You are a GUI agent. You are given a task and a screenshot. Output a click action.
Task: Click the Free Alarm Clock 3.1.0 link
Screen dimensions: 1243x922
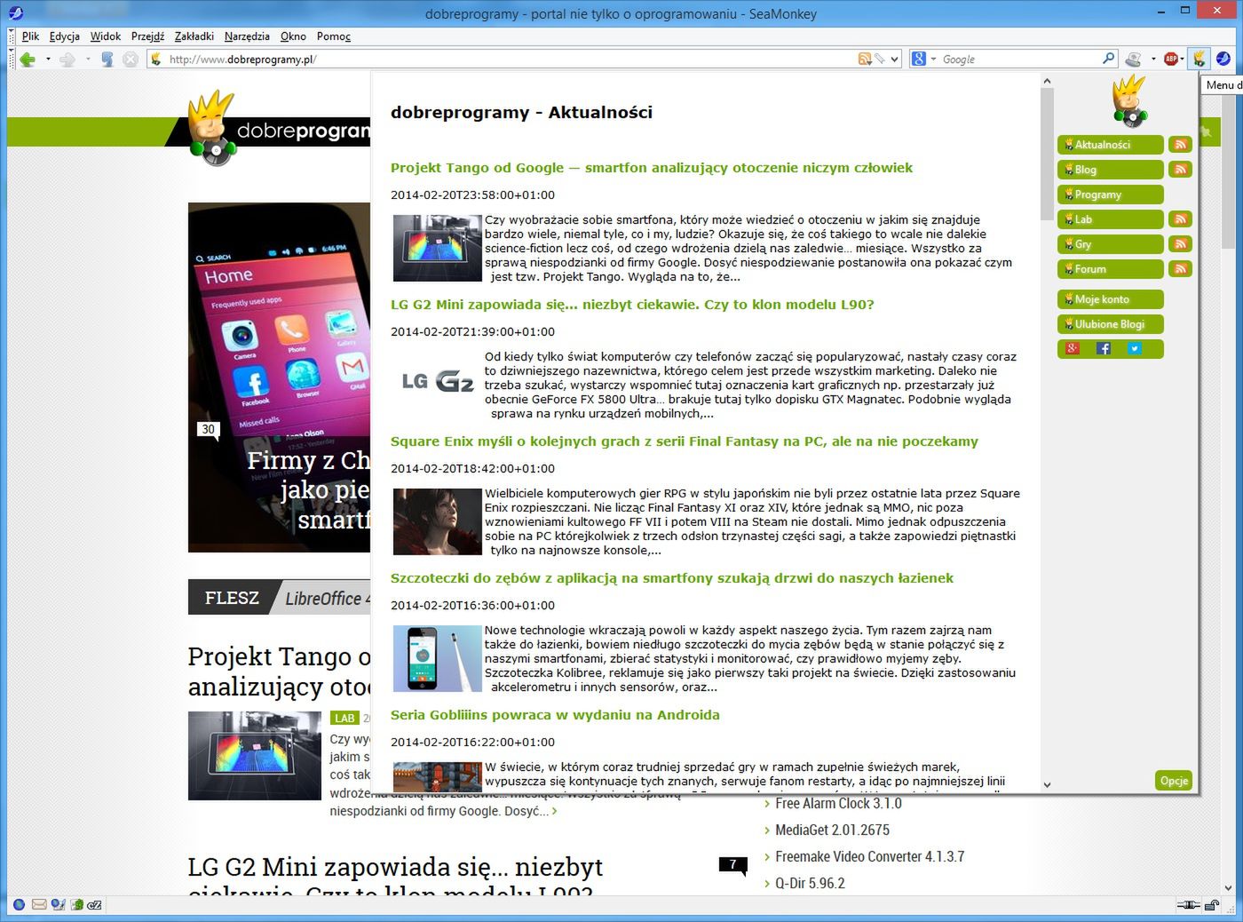[x=838, y=804]
